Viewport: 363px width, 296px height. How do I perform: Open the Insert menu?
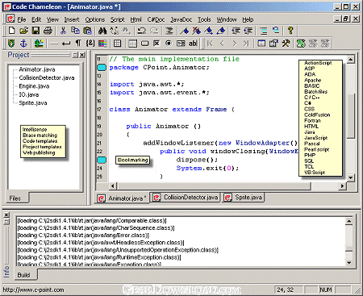click(72, 19)
